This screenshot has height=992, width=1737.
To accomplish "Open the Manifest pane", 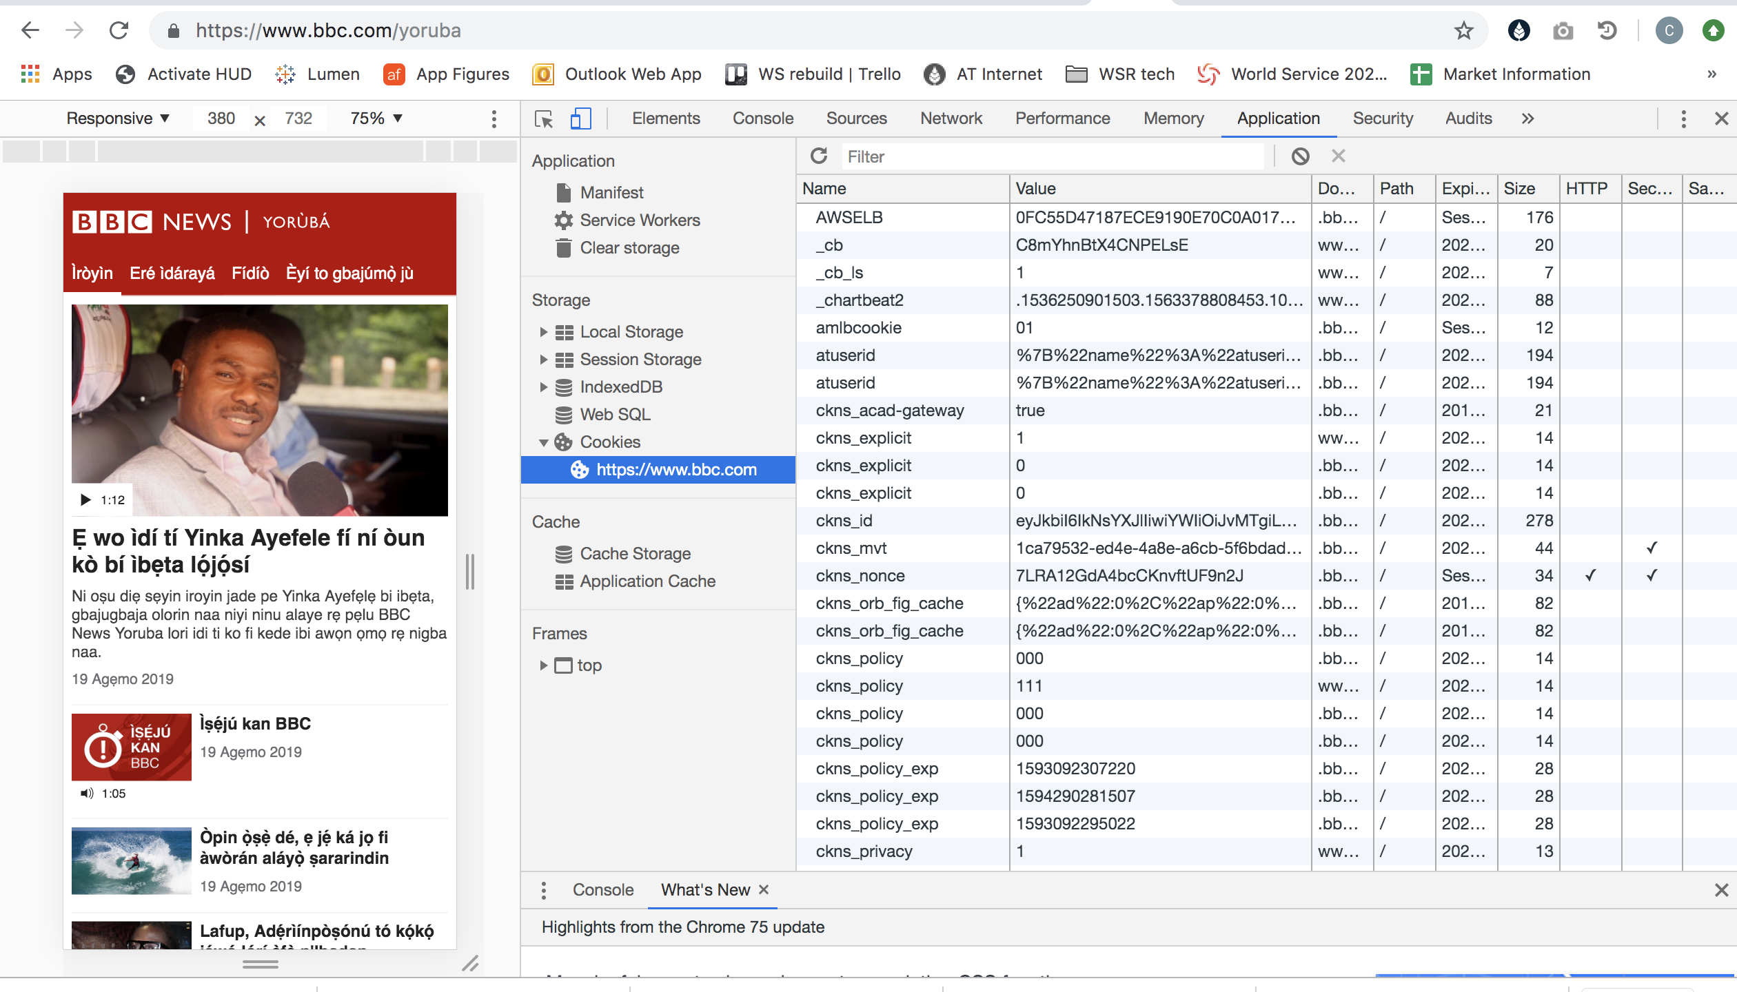I will click(611, 192).
